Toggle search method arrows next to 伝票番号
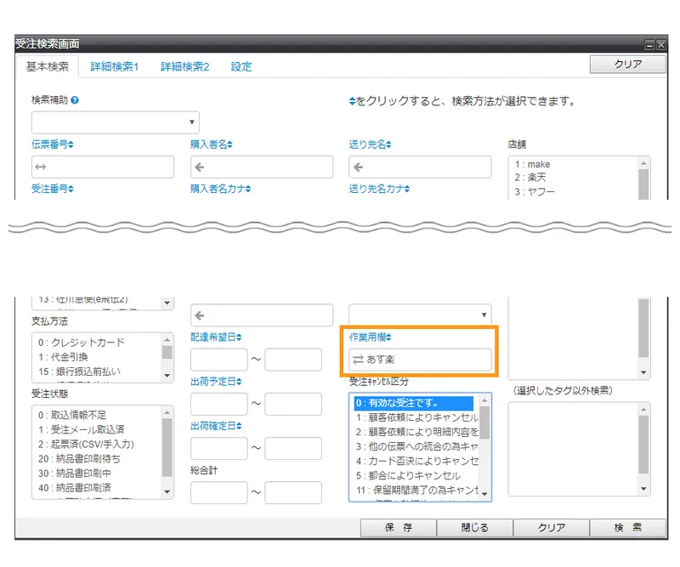 coord(71,145)
